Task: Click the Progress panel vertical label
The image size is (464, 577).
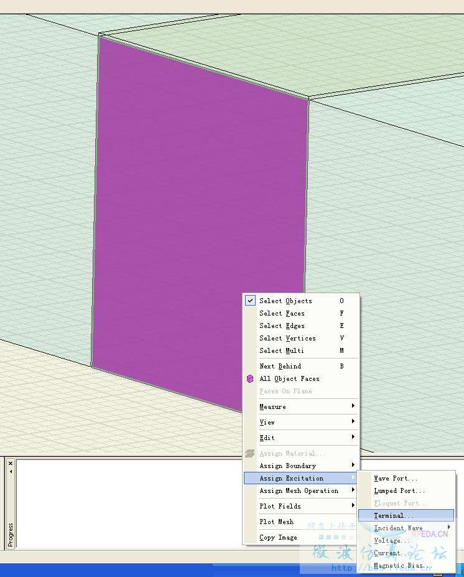Action: click(x=11, y=534)
